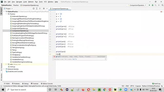Click the red error indicator in editor

161,12
